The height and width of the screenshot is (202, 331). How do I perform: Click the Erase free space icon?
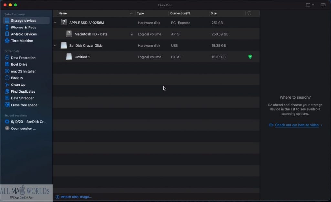click(7, 105)
